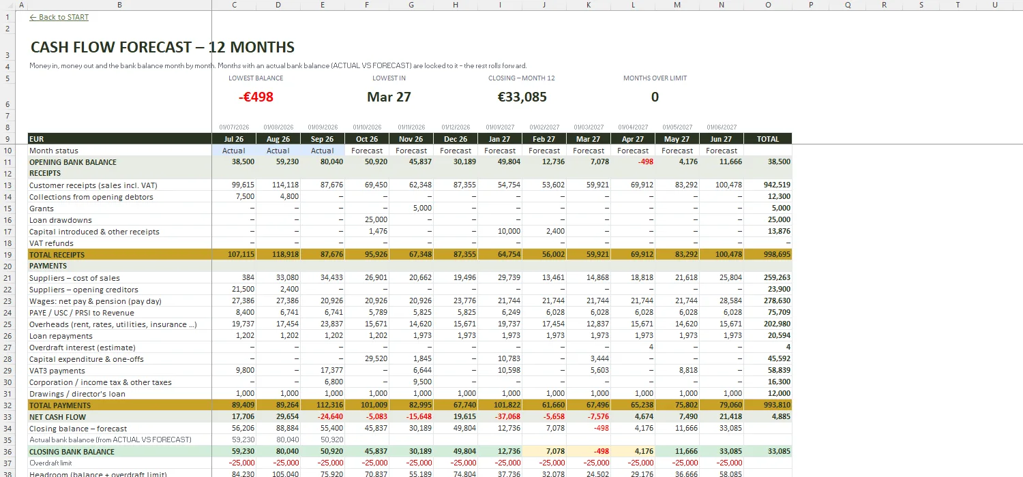The height and width of the screenshot is (477, 1023).
Task: Select column B header
Action: [120, 5]
